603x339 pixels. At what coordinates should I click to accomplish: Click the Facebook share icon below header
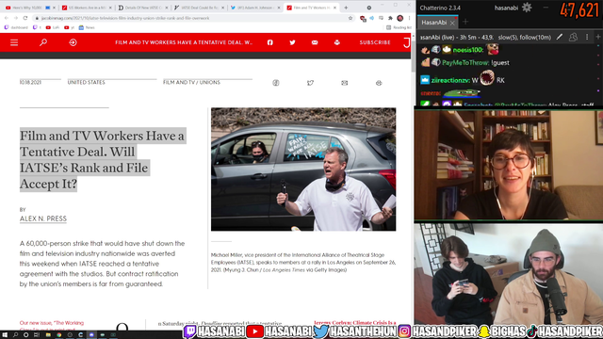tap(276, 83)
